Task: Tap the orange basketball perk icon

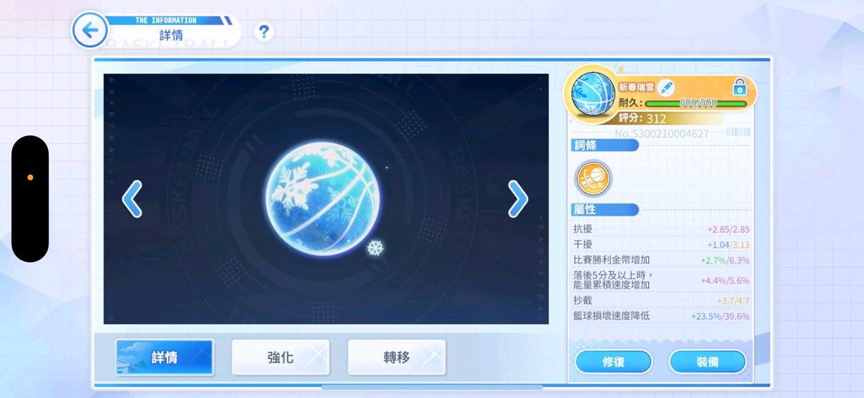Action: (594, 179)
